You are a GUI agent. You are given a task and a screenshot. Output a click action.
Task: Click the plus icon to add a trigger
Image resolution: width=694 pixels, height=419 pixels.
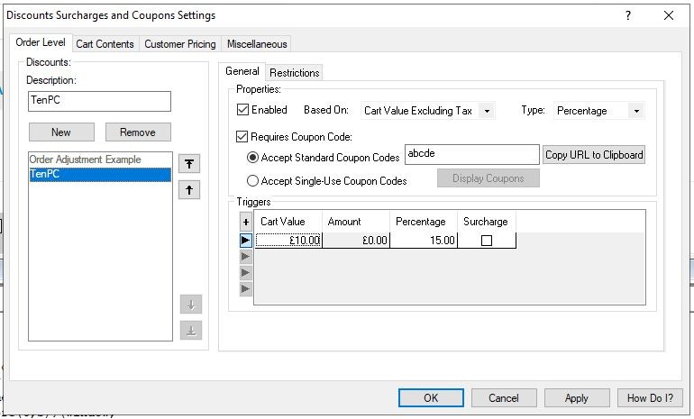[245, 222]
